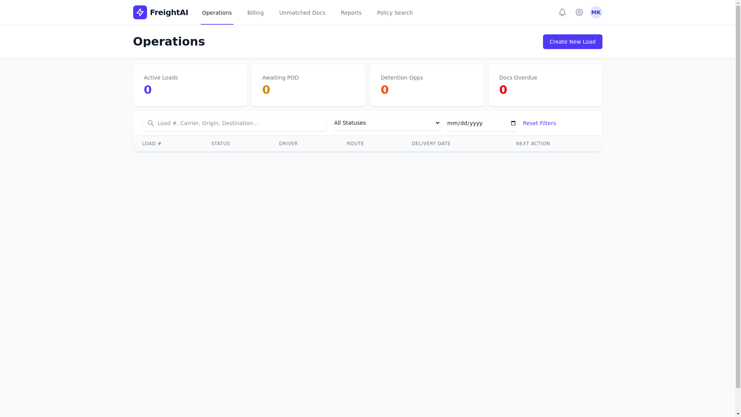Click the DELIVERY DATE column header
The image size is (741, 417).
(x=431, y=144)
